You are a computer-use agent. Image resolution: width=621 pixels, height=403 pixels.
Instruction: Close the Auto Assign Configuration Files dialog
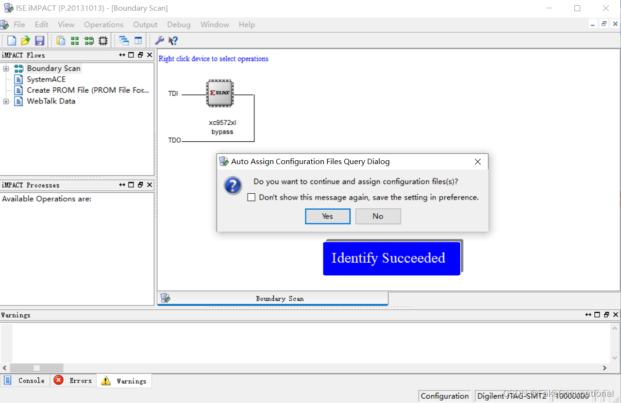pyautogui.click(x=478, y=162)
